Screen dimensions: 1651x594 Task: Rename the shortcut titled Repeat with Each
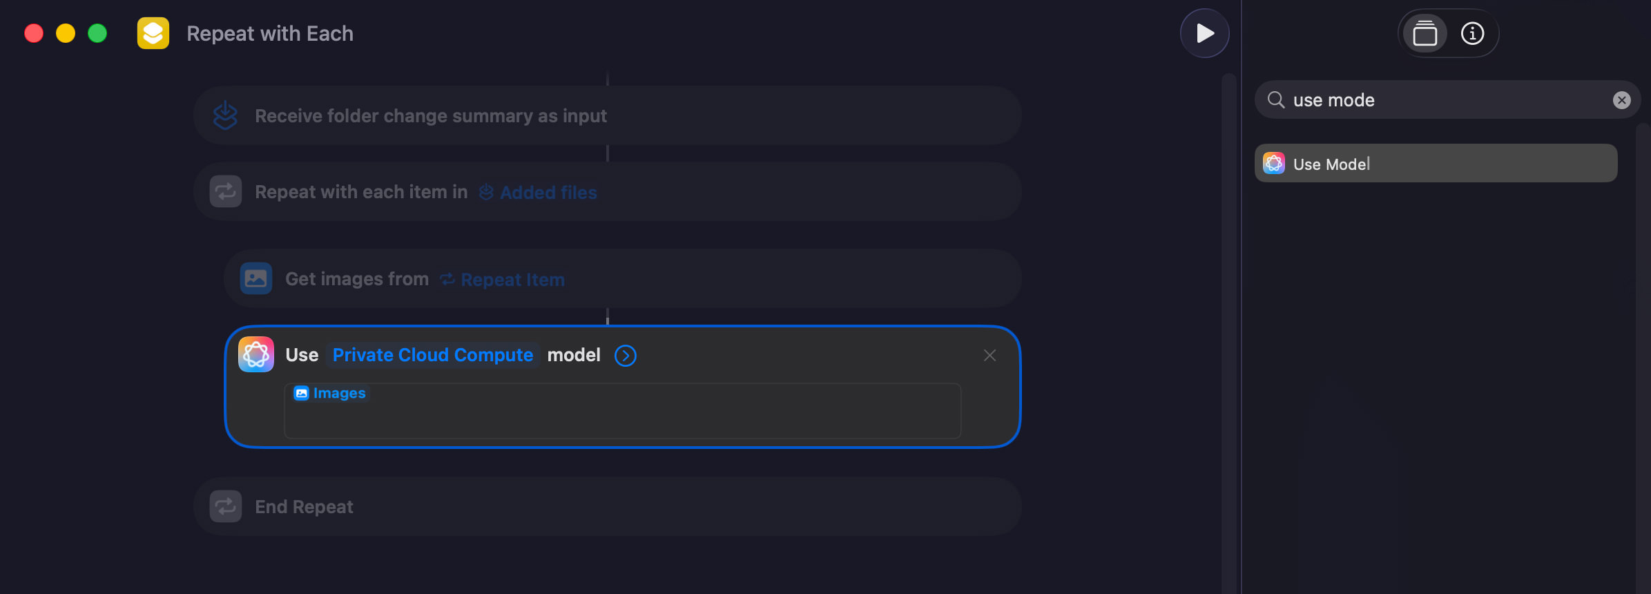[x=269, y=32]
